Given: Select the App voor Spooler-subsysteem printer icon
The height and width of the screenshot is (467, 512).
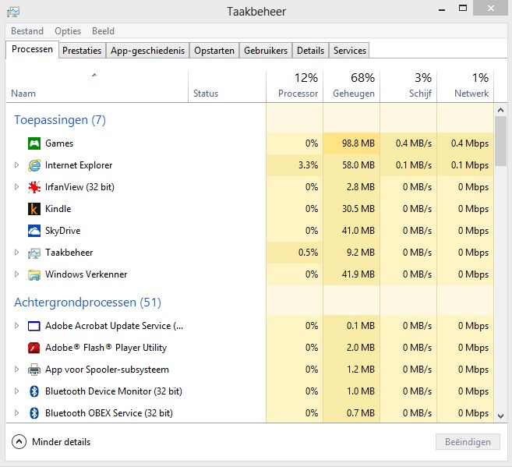Looking at the screenshot, I should [34, 370].
